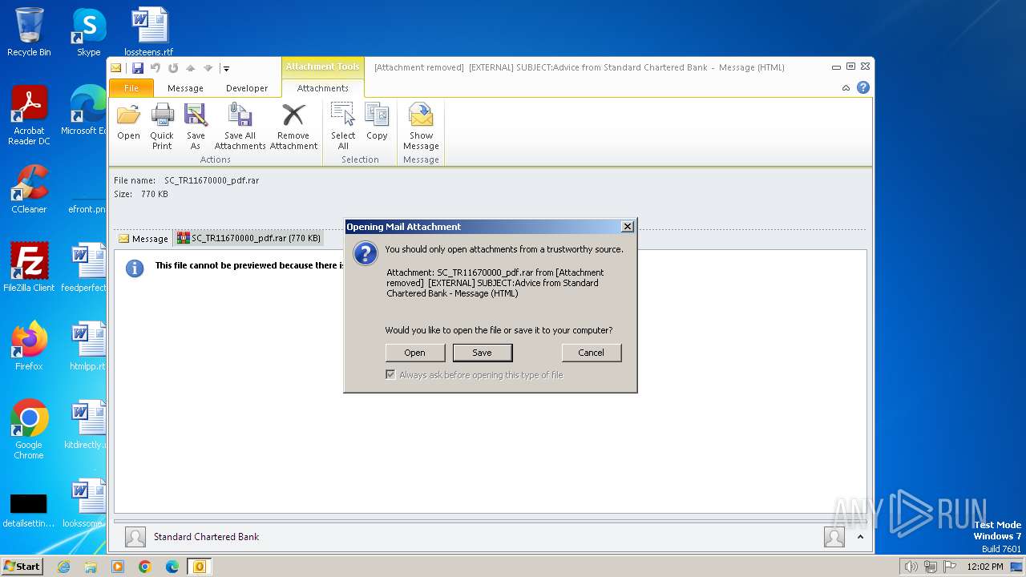The image size is (1026, 577).
Task: Toggle Always ask before opening checkbox
Action: [390, 375]
